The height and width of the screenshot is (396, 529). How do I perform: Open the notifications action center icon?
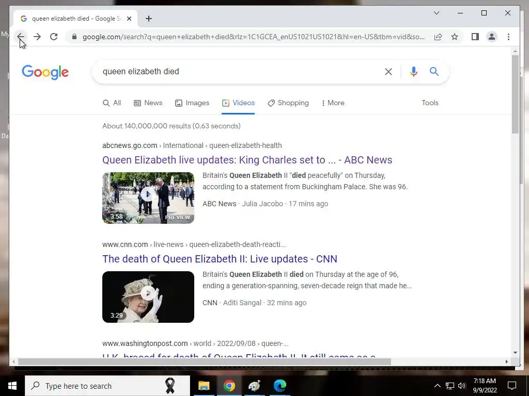tap(512, 386)
